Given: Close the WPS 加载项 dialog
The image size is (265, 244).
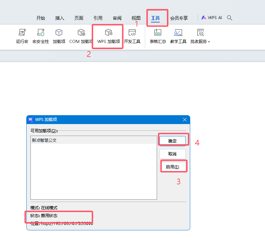Looking at the screenshot, I should pyautogui.click(x=185, y=120).
